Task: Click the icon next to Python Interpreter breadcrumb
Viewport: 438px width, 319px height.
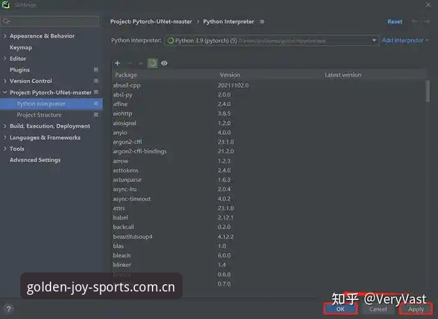Action: click(x=262, y=22)
